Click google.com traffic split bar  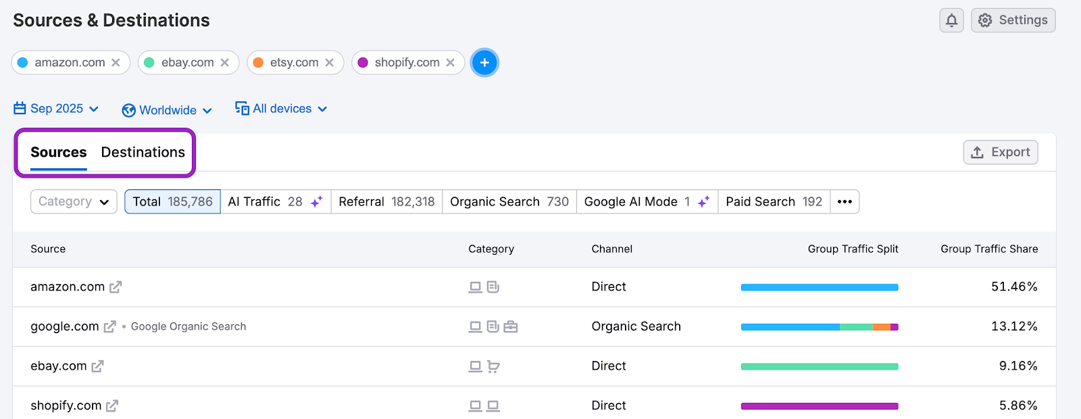tap(819, 327)
